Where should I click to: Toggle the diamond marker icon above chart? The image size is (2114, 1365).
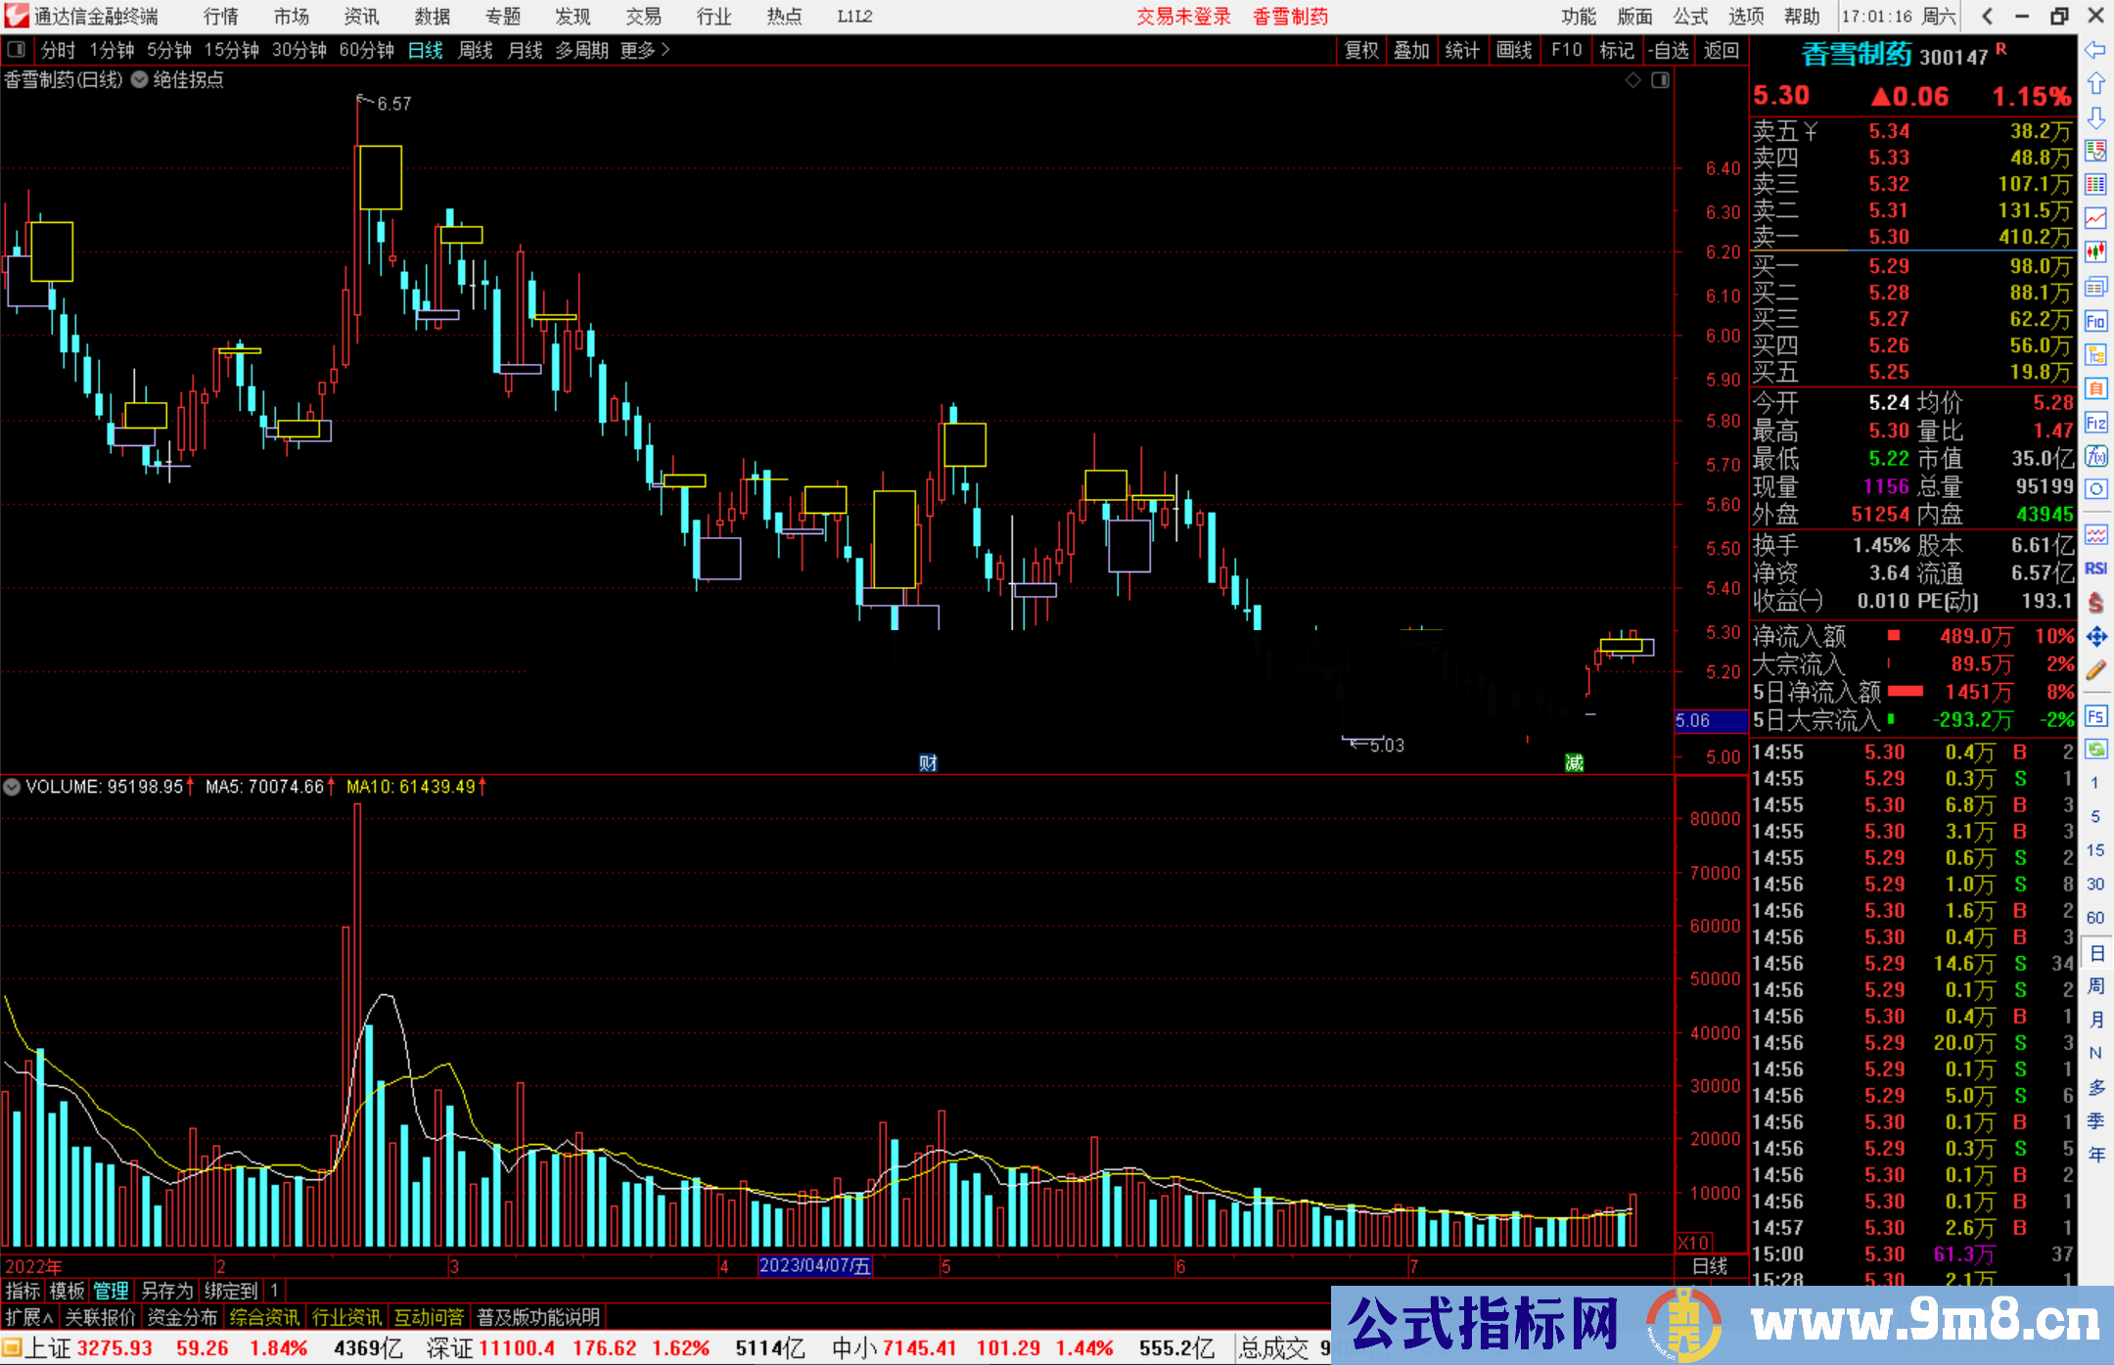click(x=1632, y=80)
